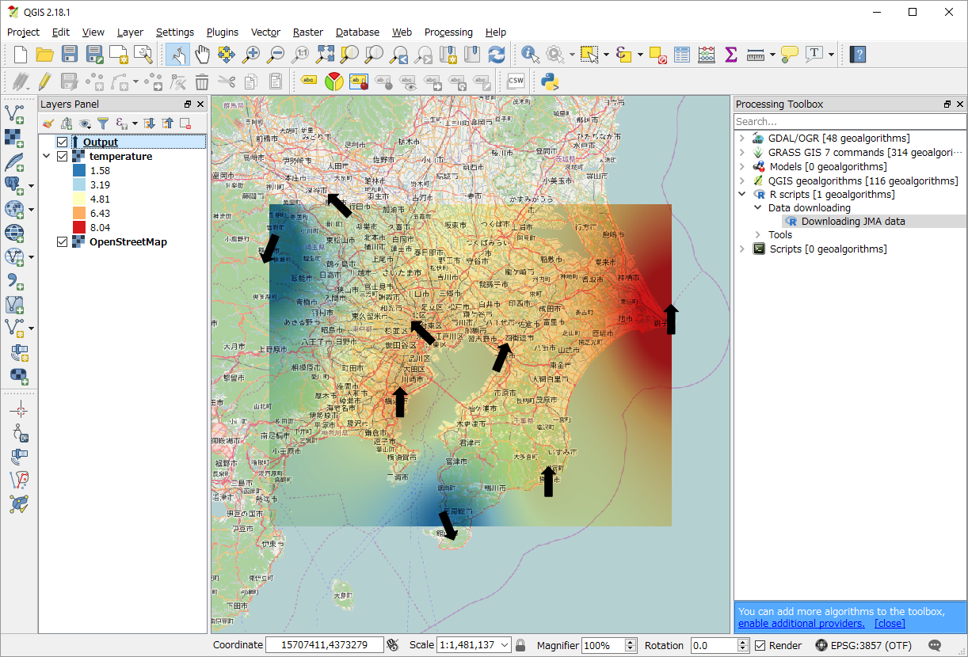
Task: Select the Downloading JMA data script
Action: click(852, 222)
